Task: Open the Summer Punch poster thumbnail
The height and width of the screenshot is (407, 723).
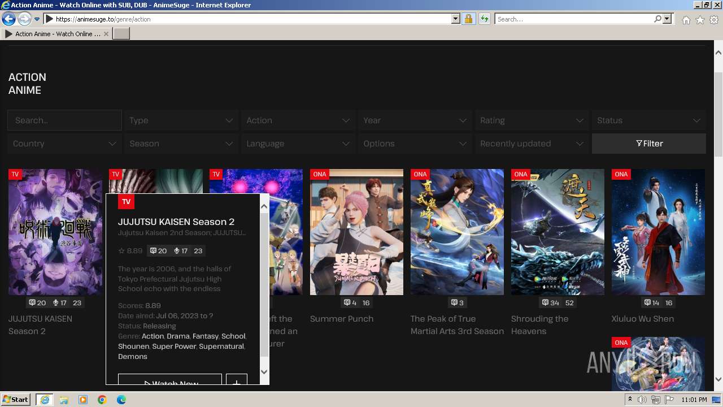Action: coord(356,232)
